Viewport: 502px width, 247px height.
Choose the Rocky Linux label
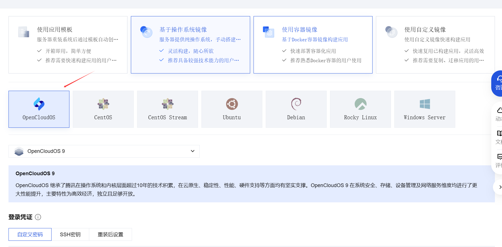pos(360,118)
